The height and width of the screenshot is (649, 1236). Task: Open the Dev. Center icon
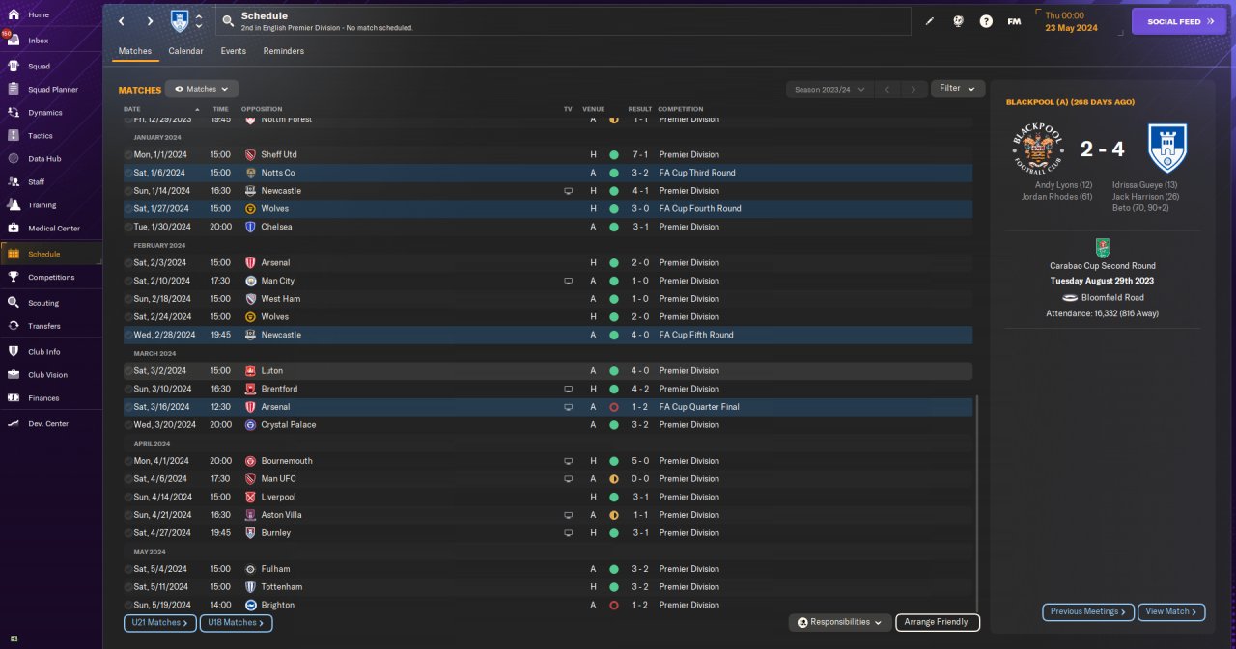14,424
